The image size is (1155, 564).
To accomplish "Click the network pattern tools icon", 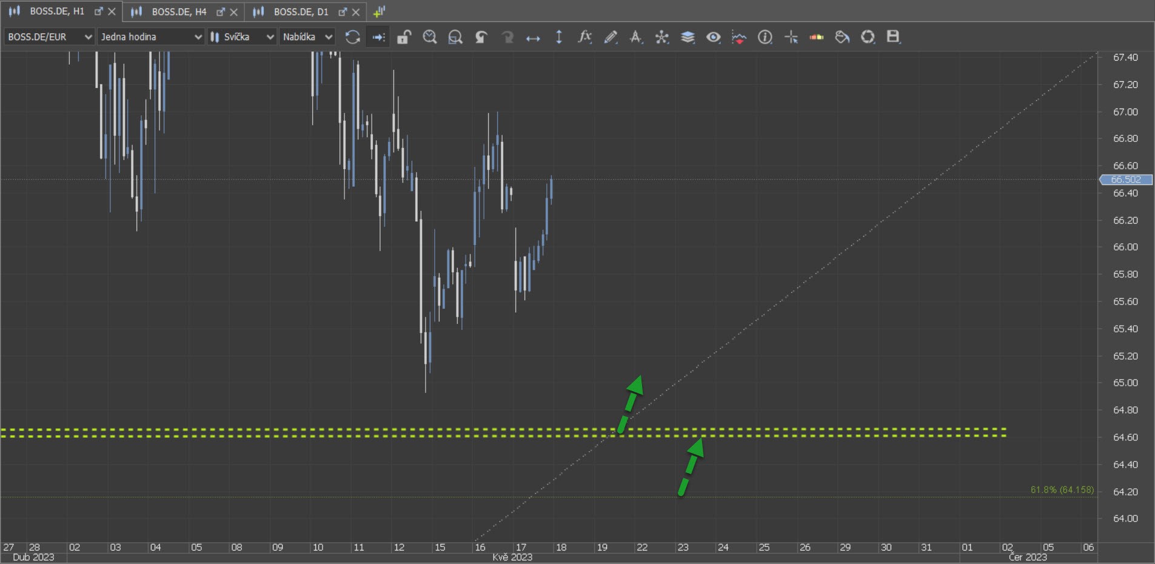I will pos(661,37).
